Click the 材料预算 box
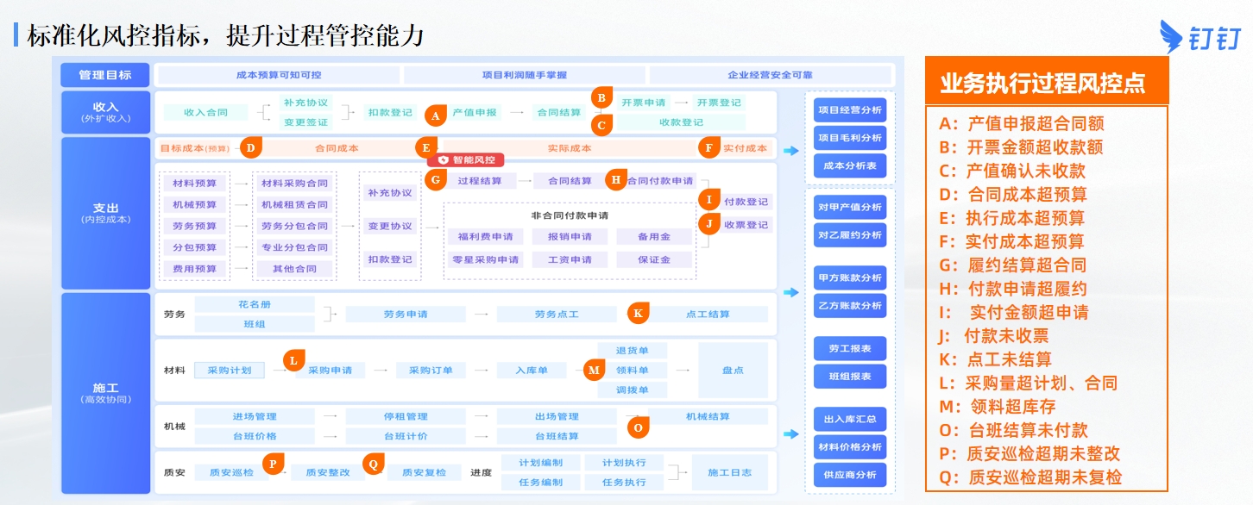Screen dimensions: 1253x505 (195, 184)
